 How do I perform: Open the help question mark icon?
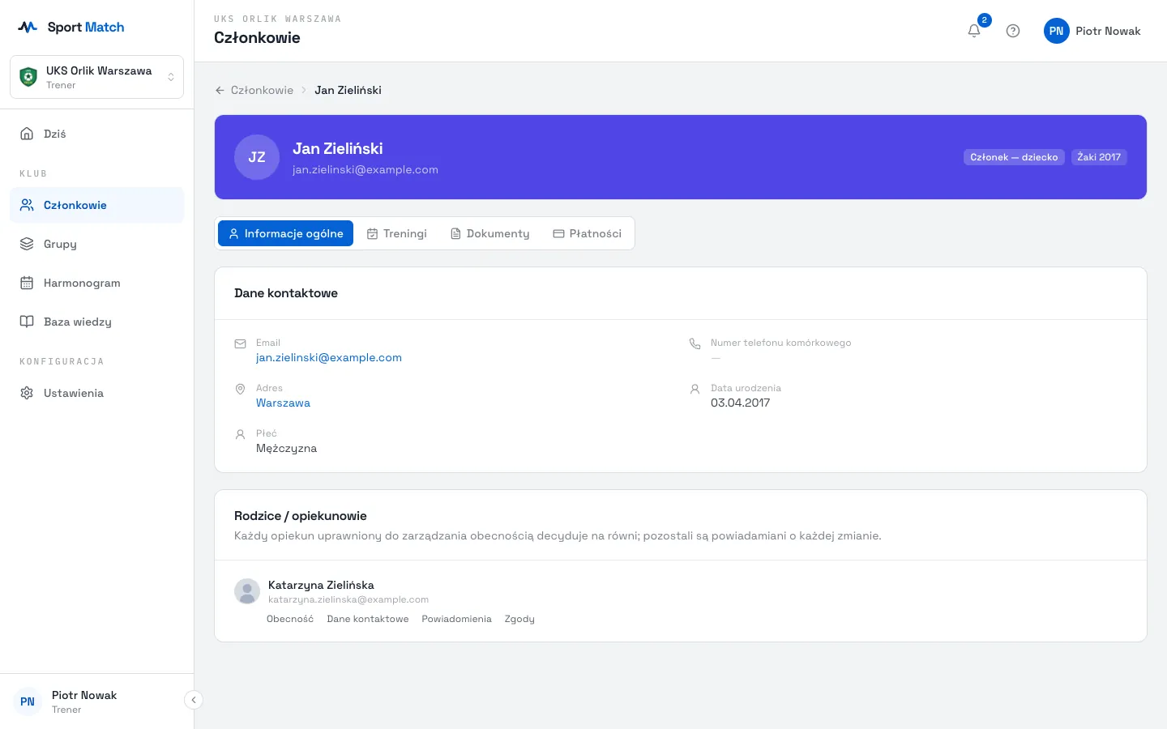1013,31
